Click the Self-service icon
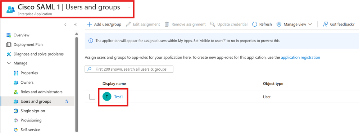The image size is (359, 133). pos(16,130)
